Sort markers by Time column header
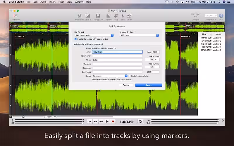234x146 pixels. pos(204,34)
